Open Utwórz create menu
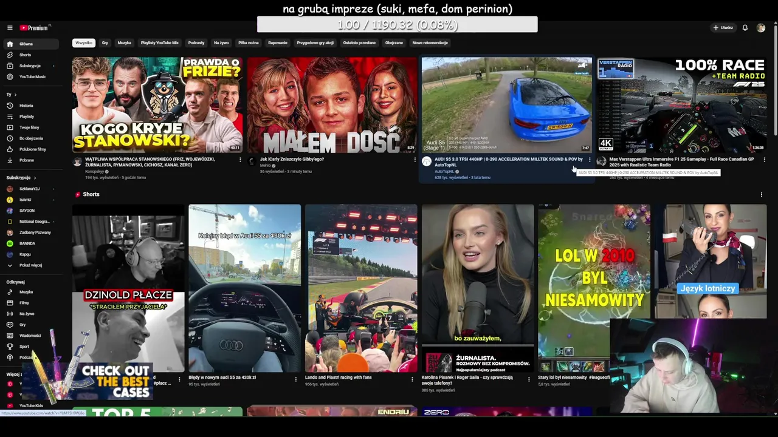778x437 pixels. (x=723, y=28)
